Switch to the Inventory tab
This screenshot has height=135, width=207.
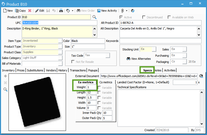coord(8,70)
